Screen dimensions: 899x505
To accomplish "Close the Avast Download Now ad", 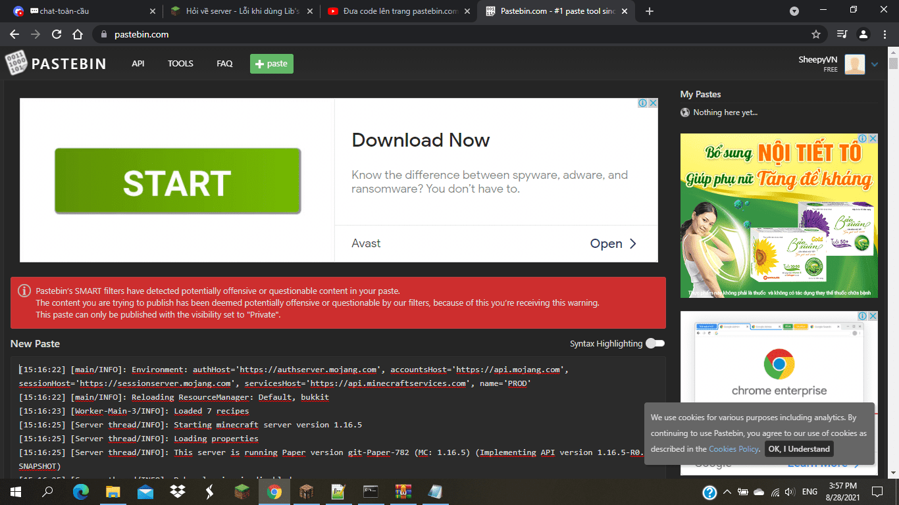I will pos(653,103).
